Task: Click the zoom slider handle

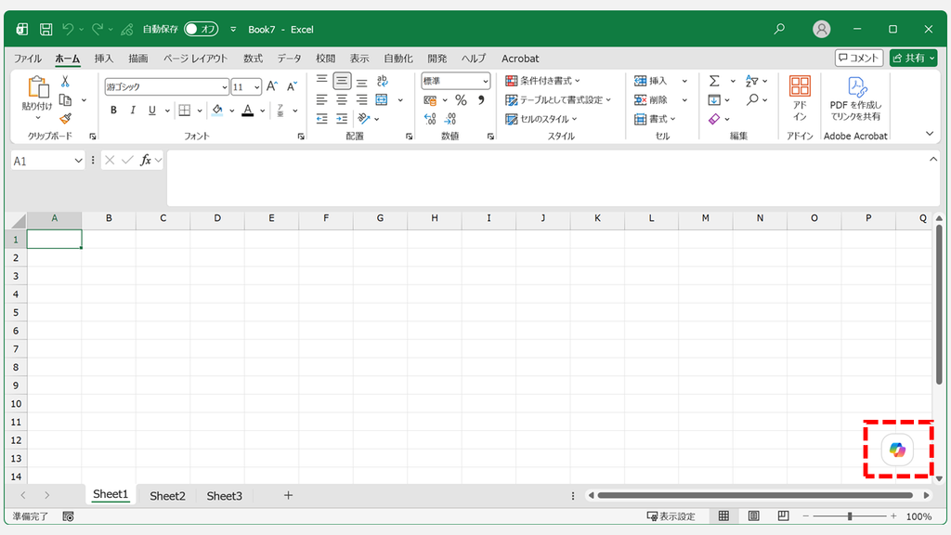Action: coord(850,516)
